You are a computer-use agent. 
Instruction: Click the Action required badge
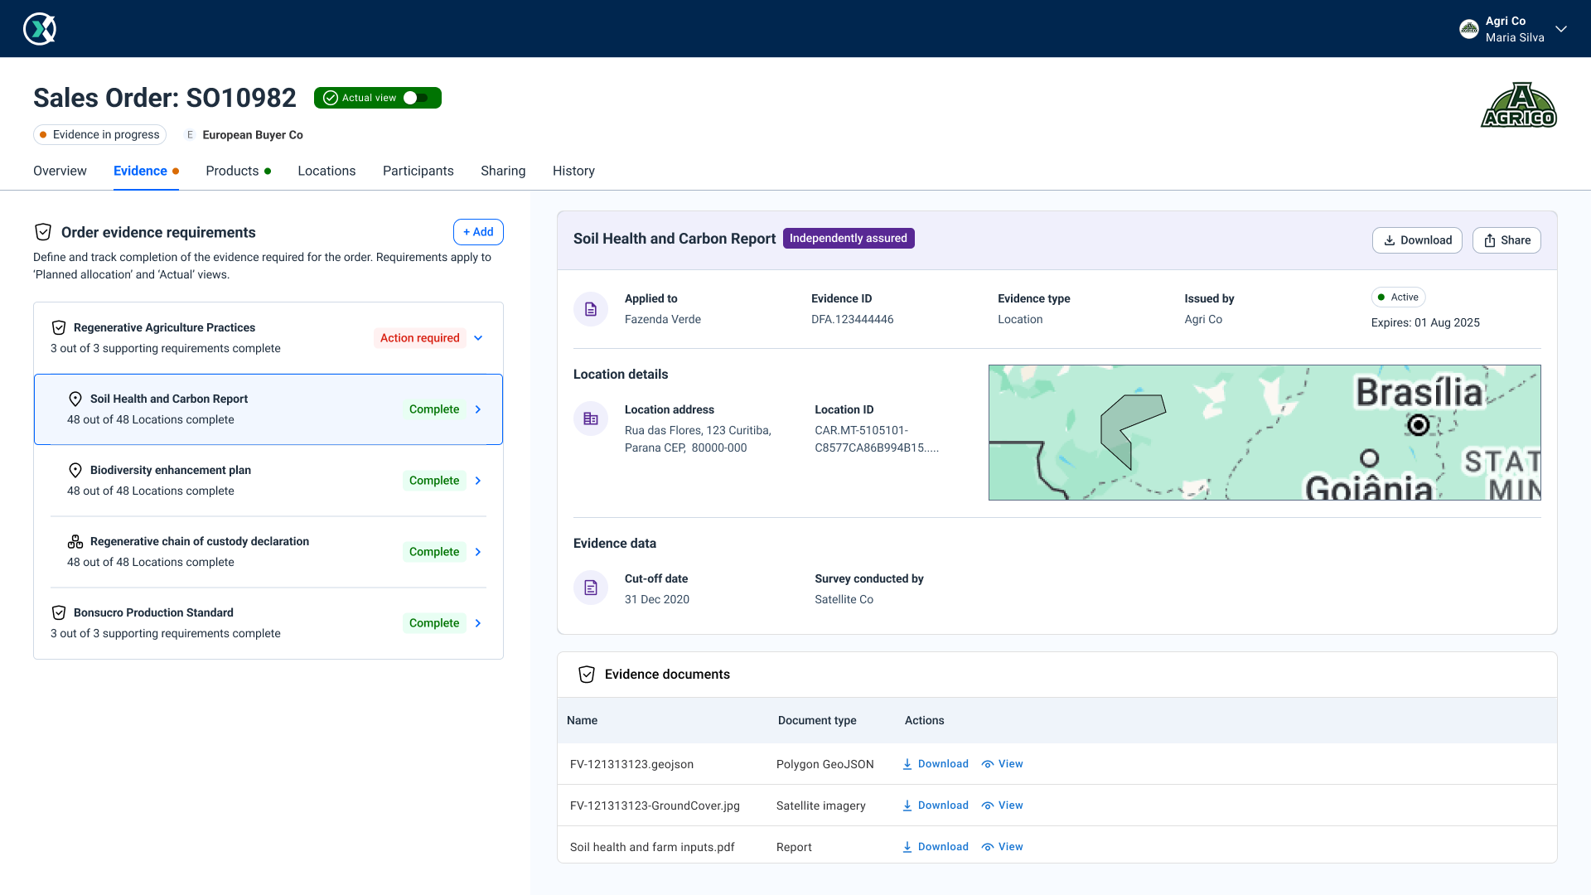pos(419,338)
